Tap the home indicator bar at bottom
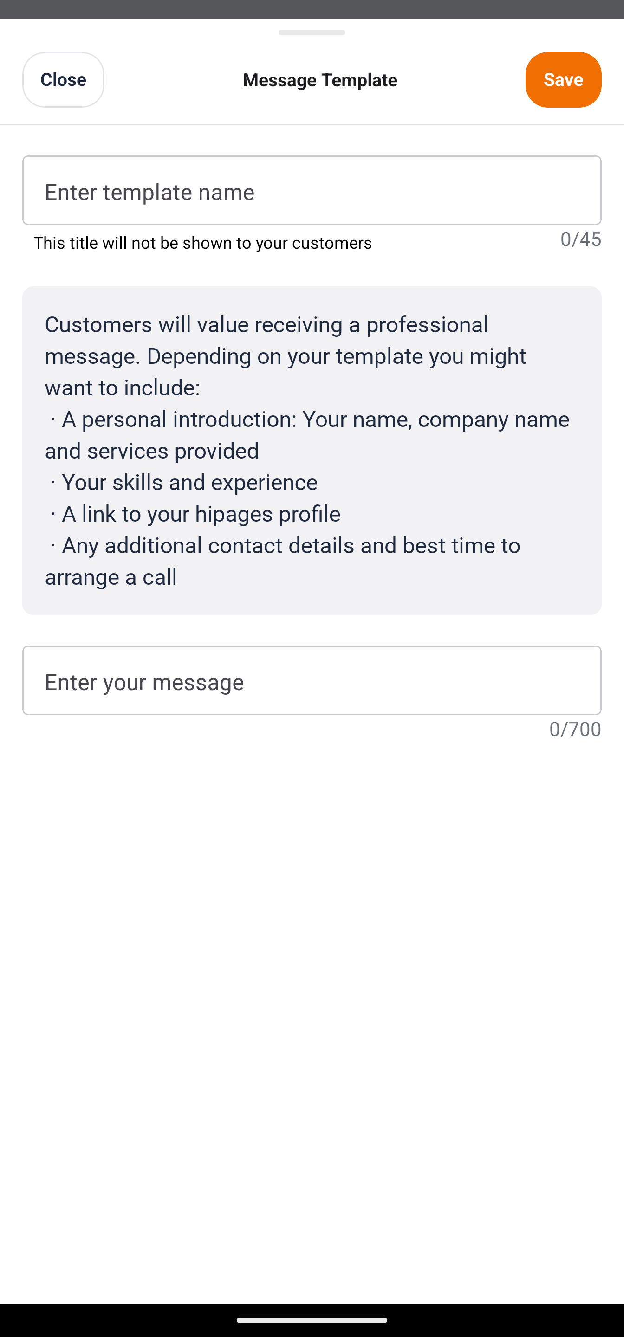624x1337 pixels. click(312, 1320)
